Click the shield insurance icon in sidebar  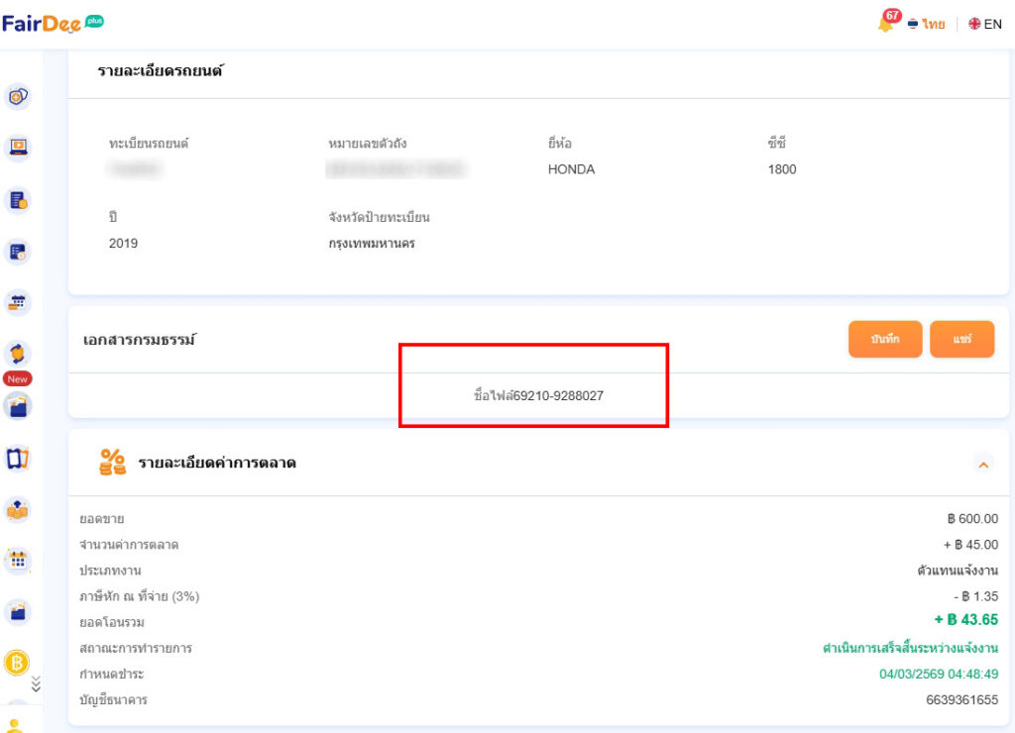(19, 96)
